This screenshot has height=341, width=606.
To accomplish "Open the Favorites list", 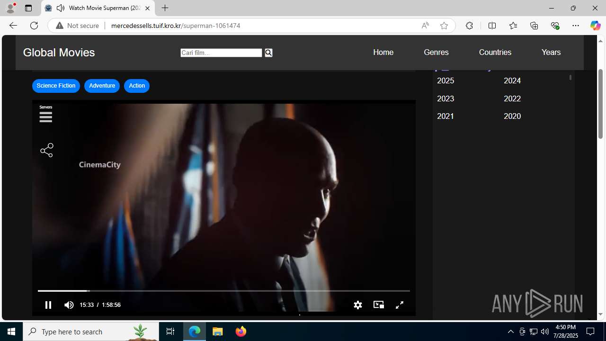I will click(513, 26).
